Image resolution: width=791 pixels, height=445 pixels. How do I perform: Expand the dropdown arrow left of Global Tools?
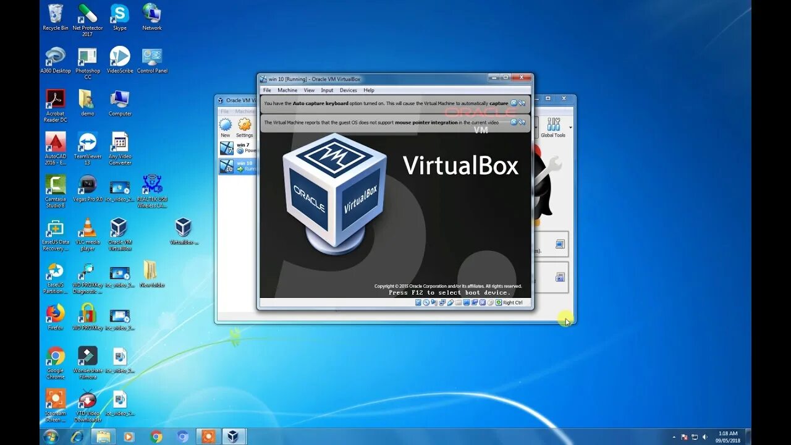click(536, 128)
